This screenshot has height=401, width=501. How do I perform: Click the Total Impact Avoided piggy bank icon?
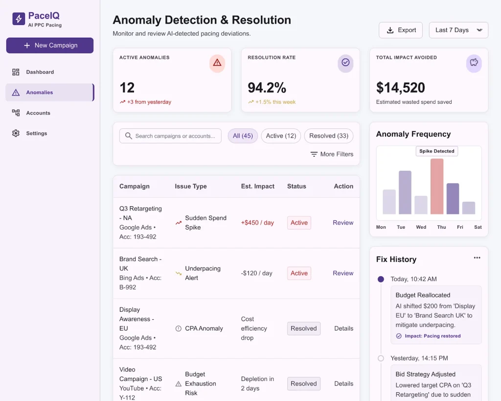[474, 62]
